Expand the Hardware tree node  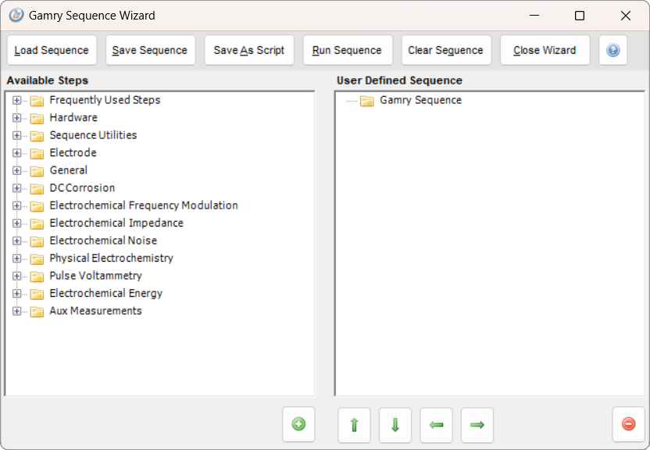click(x=16, y=118)
